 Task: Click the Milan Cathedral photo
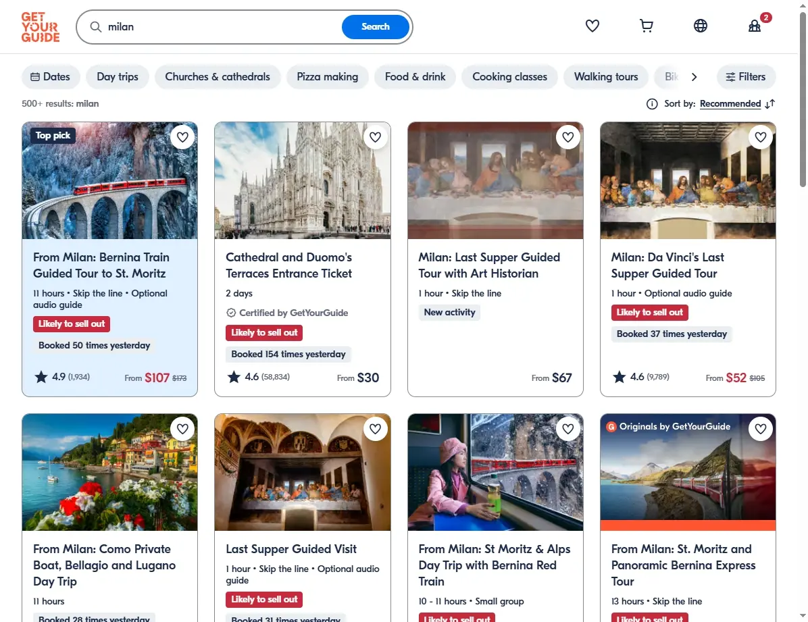(303, 181)
